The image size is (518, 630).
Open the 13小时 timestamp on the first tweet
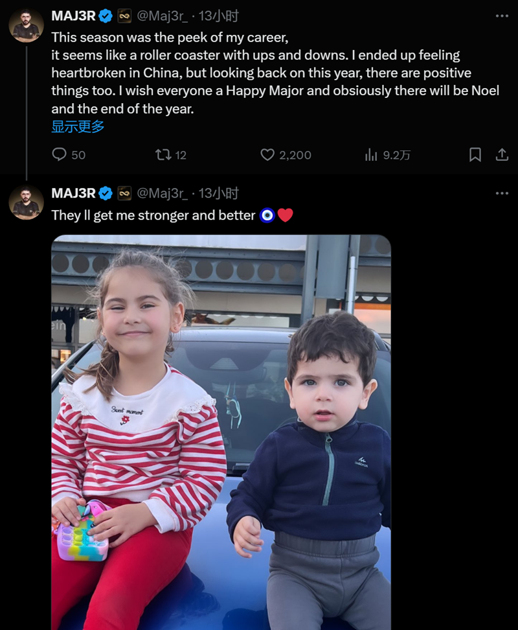pos(218,16)
